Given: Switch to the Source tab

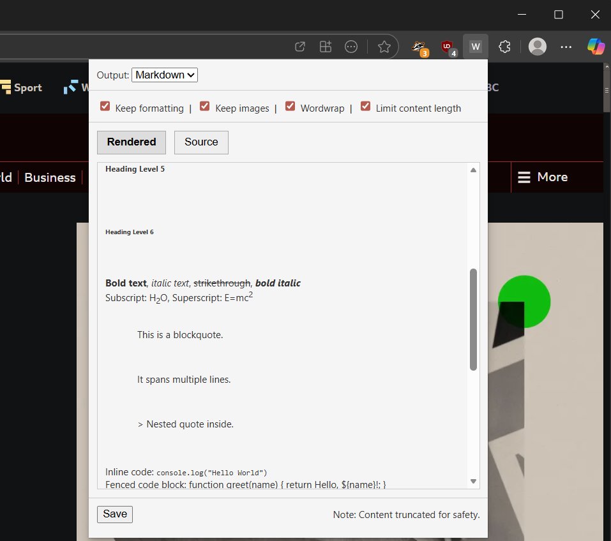Looking at the screenshot, I should pos(201,142).
